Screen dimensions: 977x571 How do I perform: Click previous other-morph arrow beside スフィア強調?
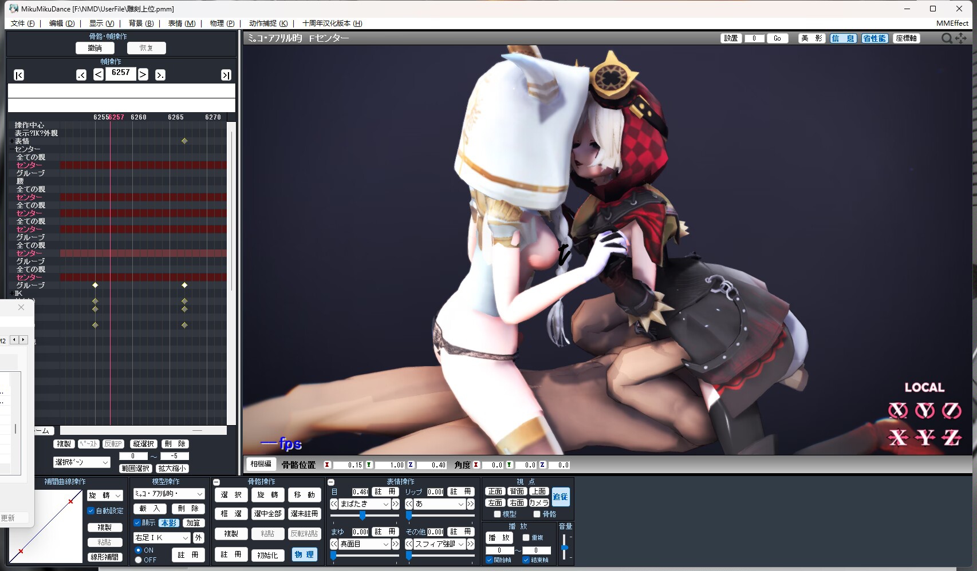click(409, 544)
